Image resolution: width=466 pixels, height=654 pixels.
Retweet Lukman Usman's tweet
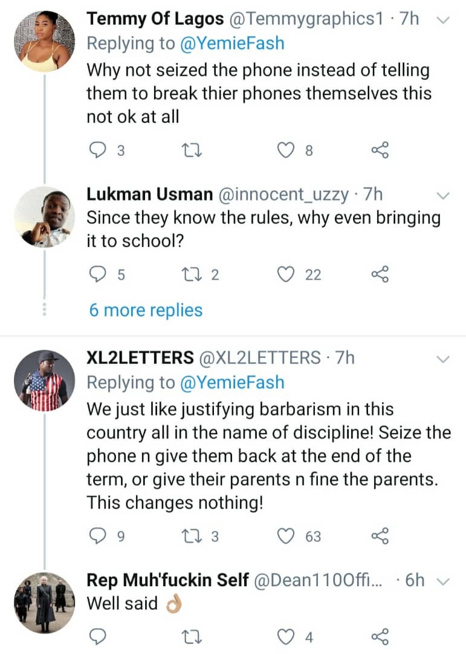[x=192, y=275]
